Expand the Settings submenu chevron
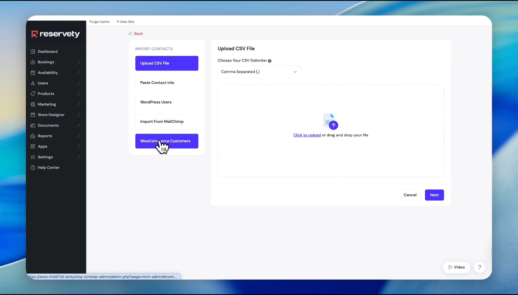The height and width of the screenshot is (295, 518). 79,157
